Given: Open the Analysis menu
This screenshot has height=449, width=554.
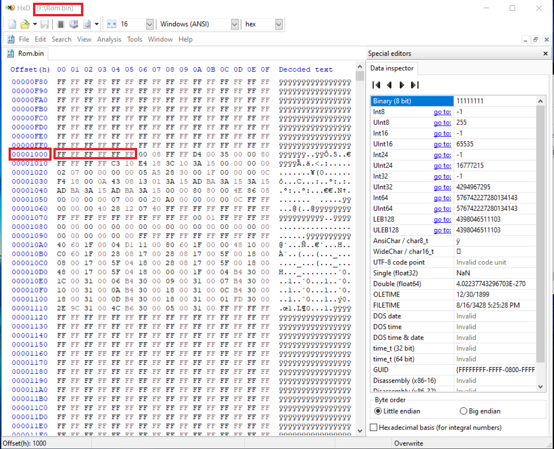Looking at the screenshot, I should (x=109, y=39).
